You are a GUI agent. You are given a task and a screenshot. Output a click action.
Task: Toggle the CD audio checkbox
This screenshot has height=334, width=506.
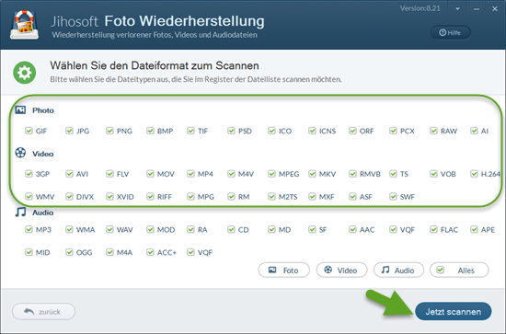click(231, 229)
